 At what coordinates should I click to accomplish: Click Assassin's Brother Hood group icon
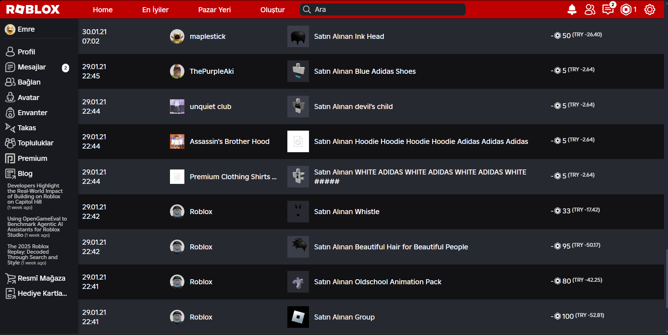point(177,141)
